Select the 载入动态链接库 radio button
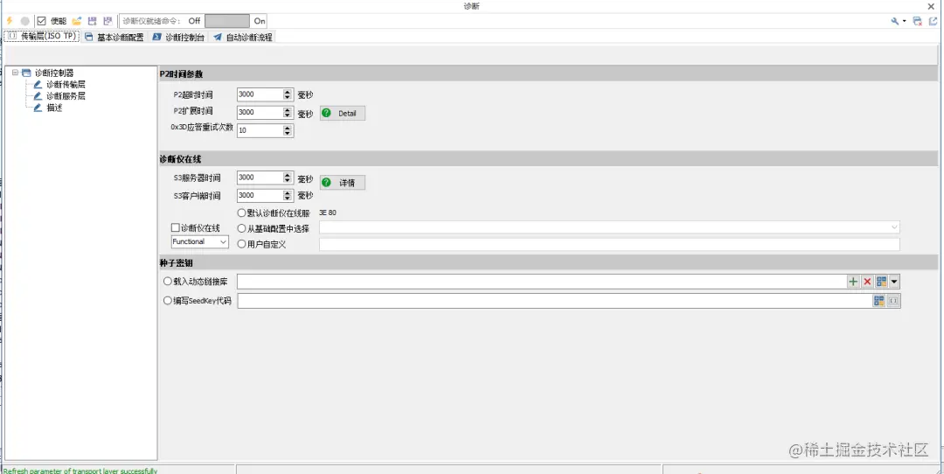Viewport: 944px width, 474px height. (x=168, y=282)
